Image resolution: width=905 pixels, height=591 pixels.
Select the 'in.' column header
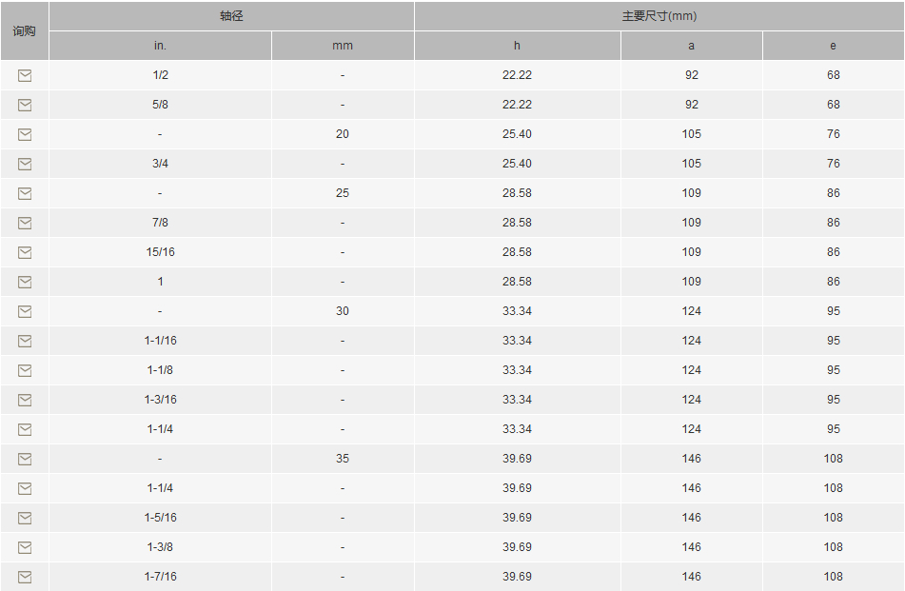160,46
